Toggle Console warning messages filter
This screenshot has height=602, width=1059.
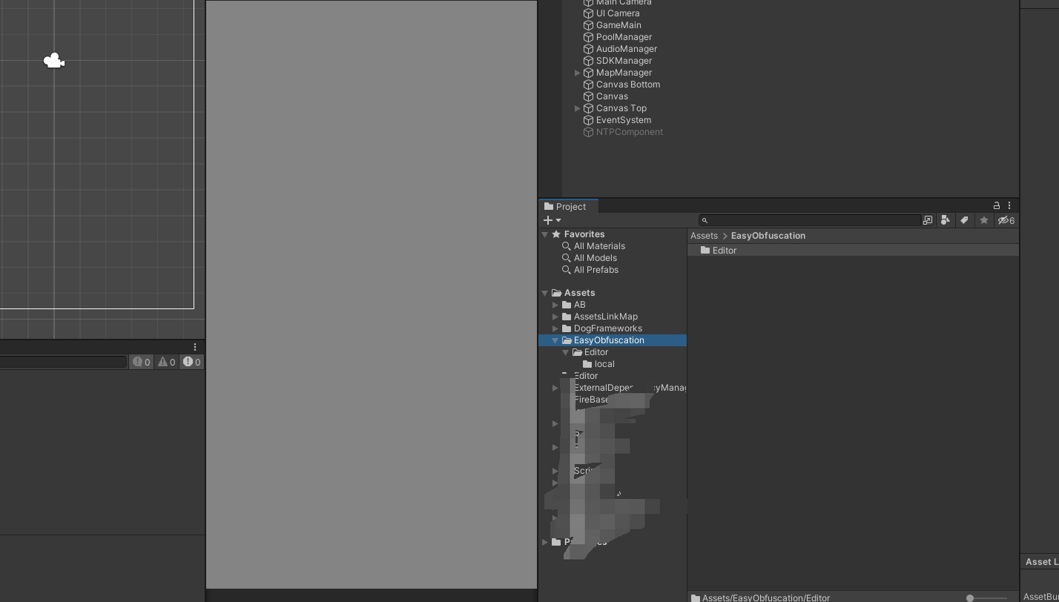(x=166, y=362)
